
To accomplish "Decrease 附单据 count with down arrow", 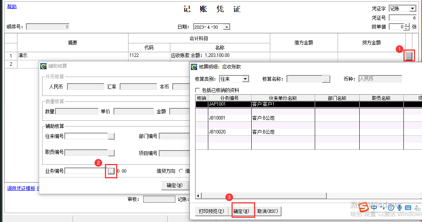I will [x=407, y=29].
